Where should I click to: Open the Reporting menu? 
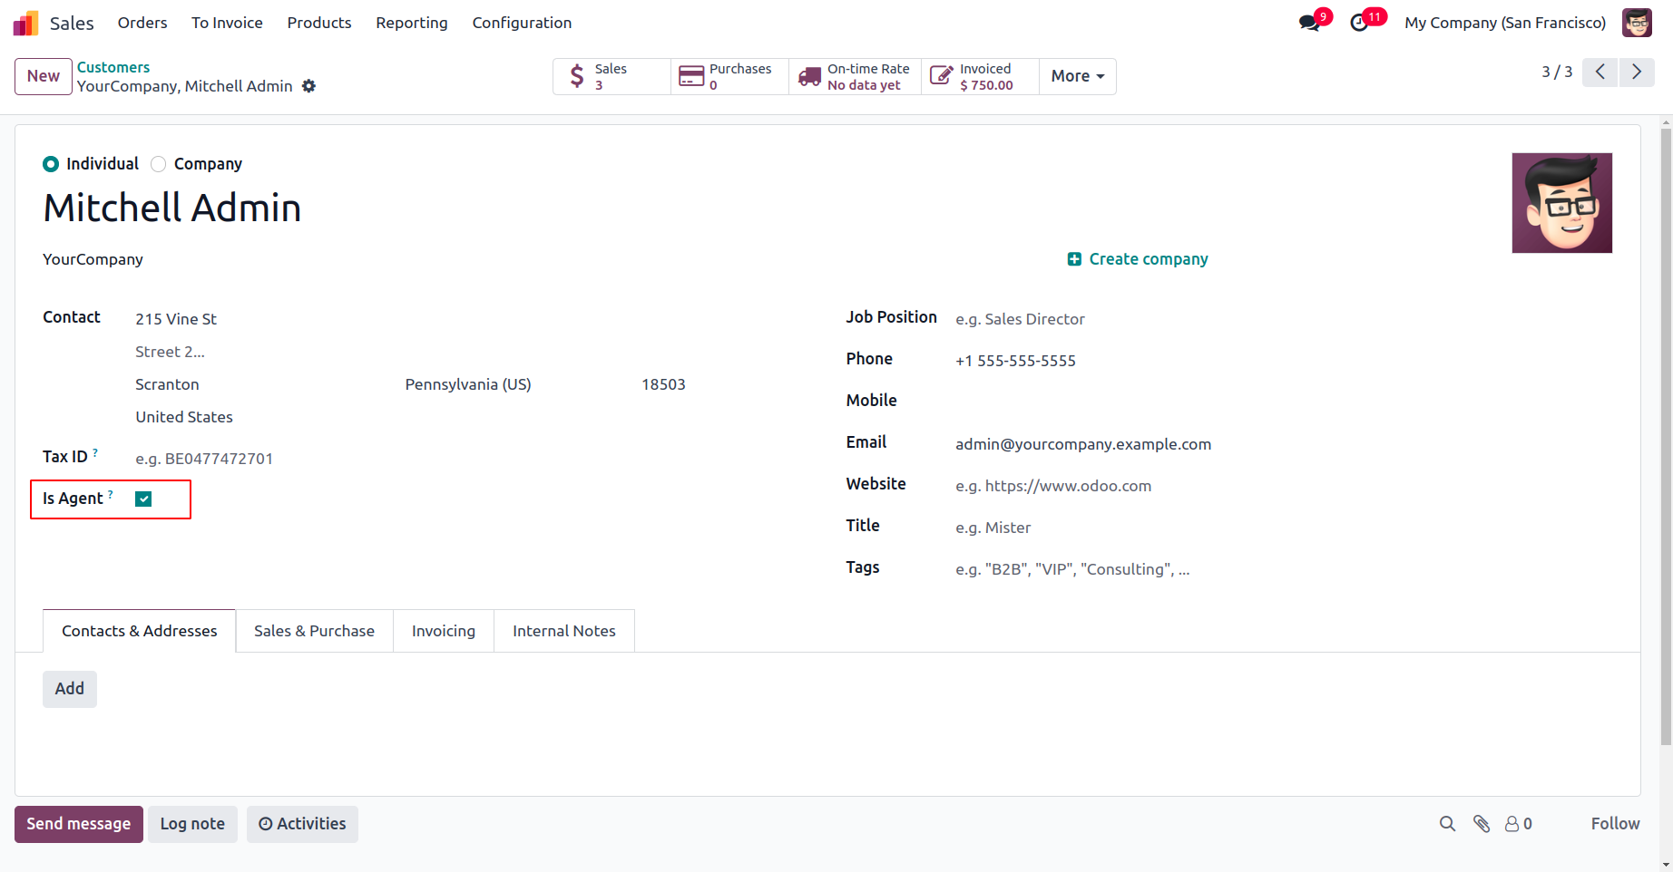(x=412, y=23)
